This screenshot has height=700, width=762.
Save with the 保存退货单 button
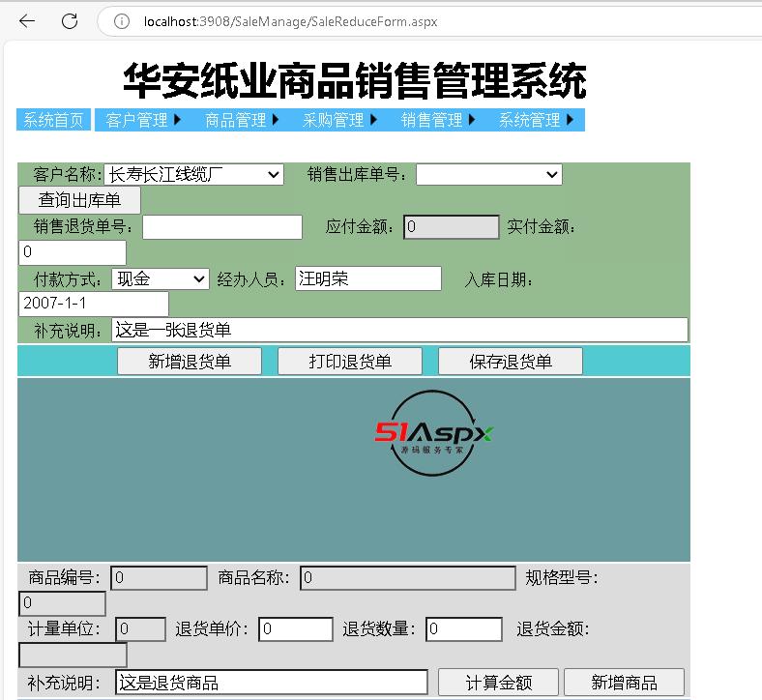[x=511, y=362]
